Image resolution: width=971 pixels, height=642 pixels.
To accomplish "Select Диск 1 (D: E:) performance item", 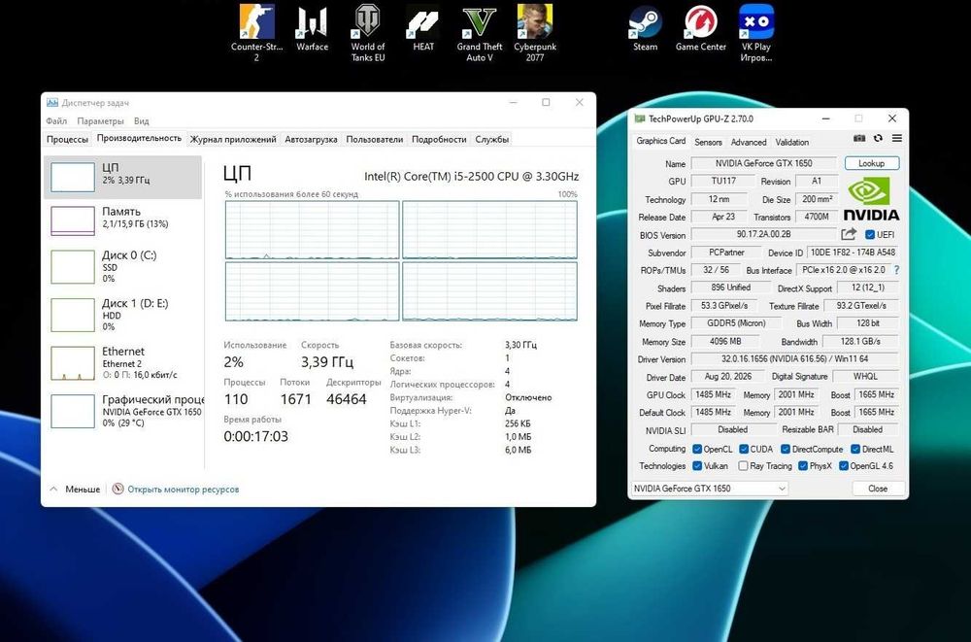I will point(123,315).
